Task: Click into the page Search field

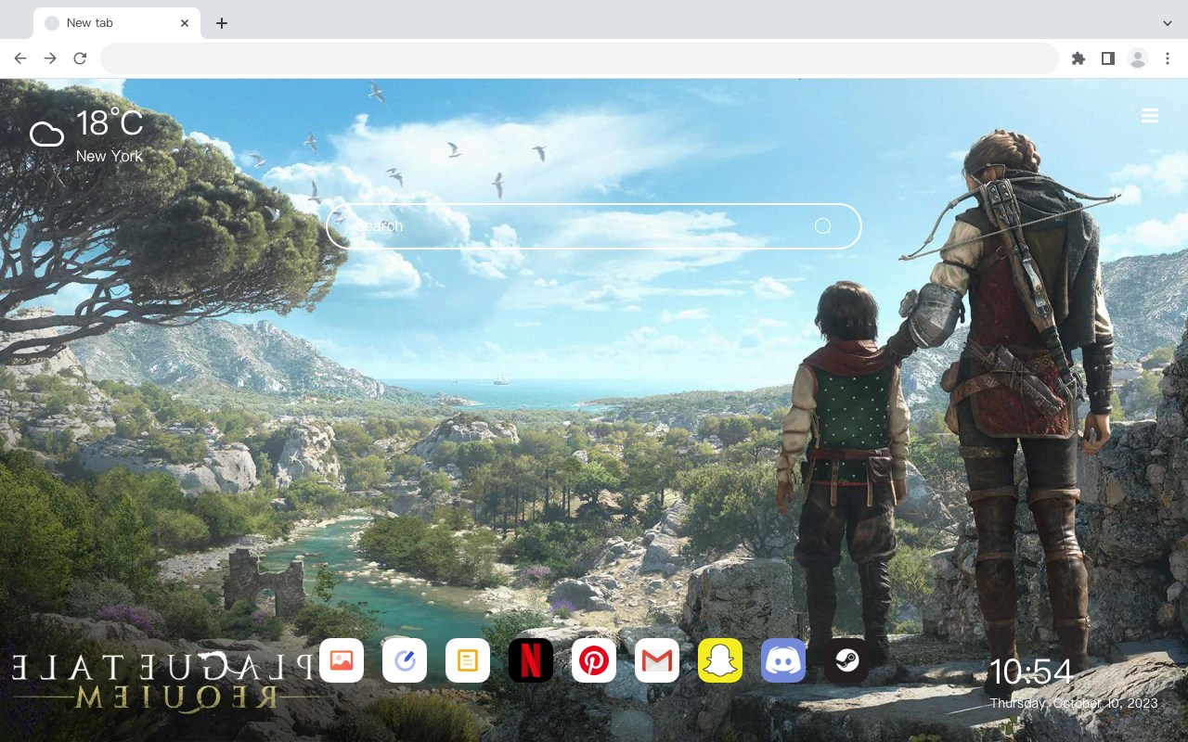Action: click(594, 226)
